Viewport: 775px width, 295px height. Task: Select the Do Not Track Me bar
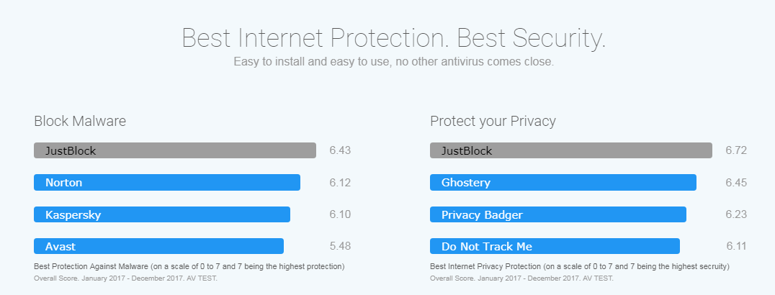click(555, 246)
